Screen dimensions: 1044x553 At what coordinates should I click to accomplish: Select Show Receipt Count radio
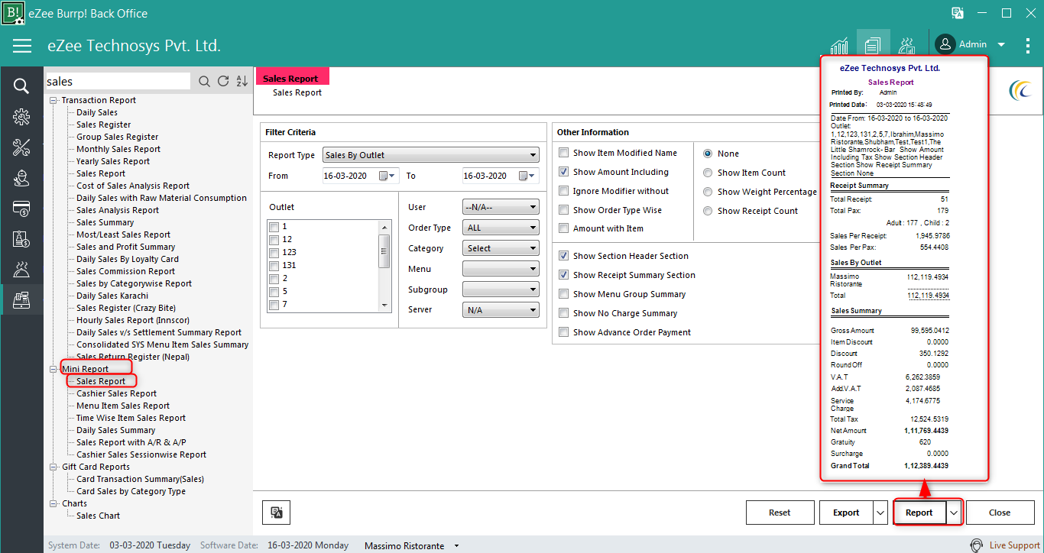pos(708,211)
